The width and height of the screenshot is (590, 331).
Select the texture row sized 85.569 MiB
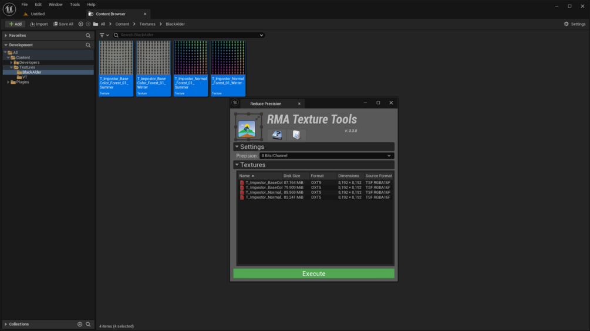click(315, 192)
